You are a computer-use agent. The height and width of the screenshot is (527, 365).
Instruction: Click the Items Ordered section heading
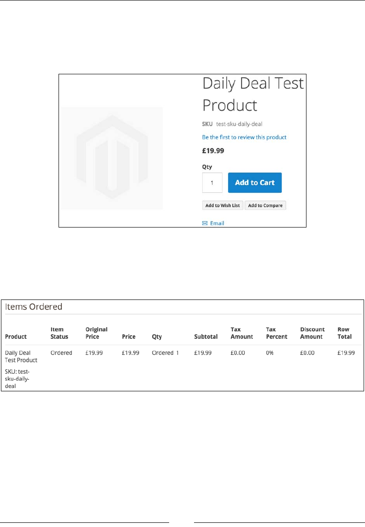[33, 307]
